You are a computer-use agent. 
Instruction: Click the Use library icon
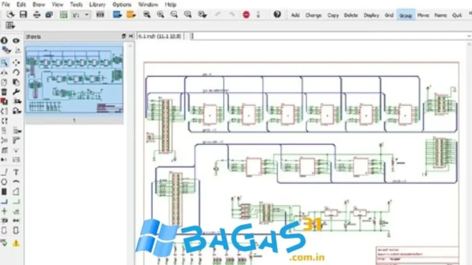point(100,14)
